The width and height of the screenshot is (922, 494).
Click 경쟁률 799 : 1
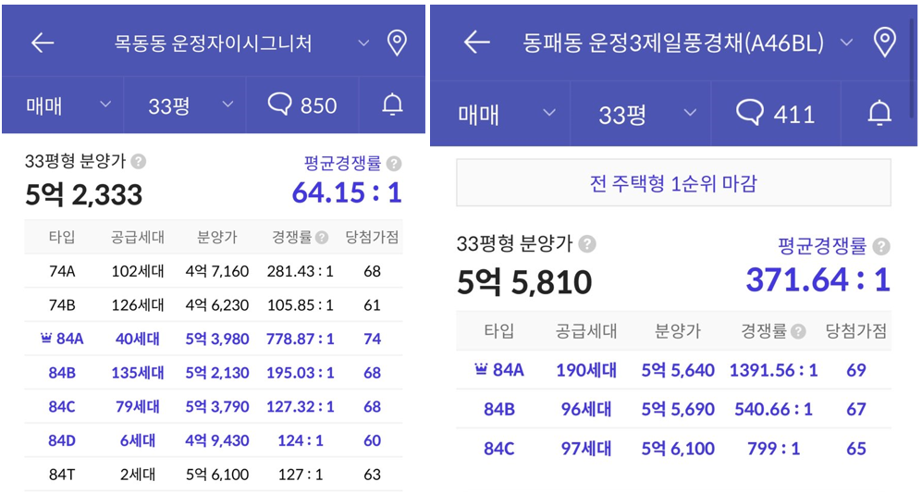[x=773, y=449]
